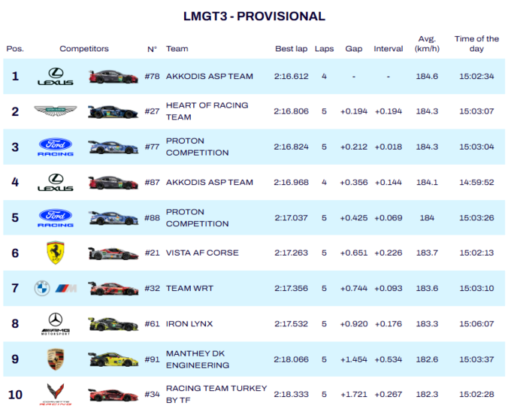511x418 pixels.
Task: Click the Aston Martin wings logo
Action: point(56,111)
